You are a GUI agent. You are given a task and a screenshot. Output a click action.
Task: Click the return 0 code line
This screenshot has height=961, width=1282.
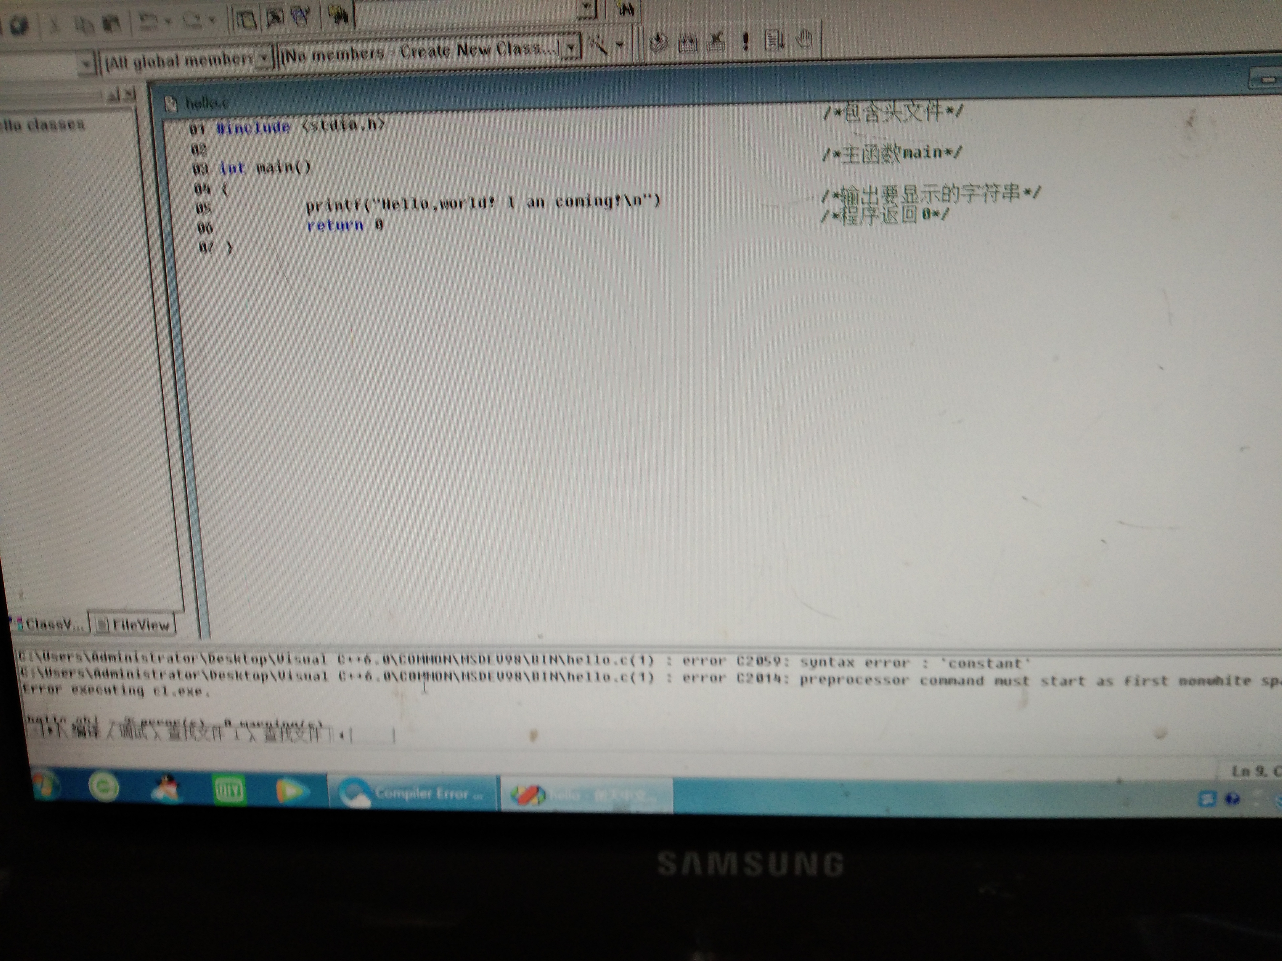coord(345,225)
